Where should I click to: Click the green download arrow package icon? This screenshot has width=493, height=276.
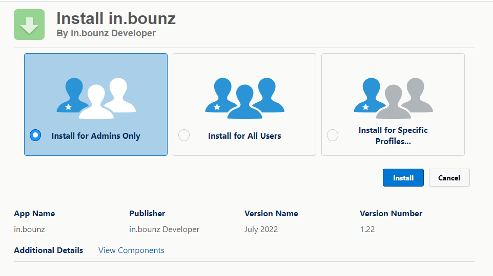point(29,25)
